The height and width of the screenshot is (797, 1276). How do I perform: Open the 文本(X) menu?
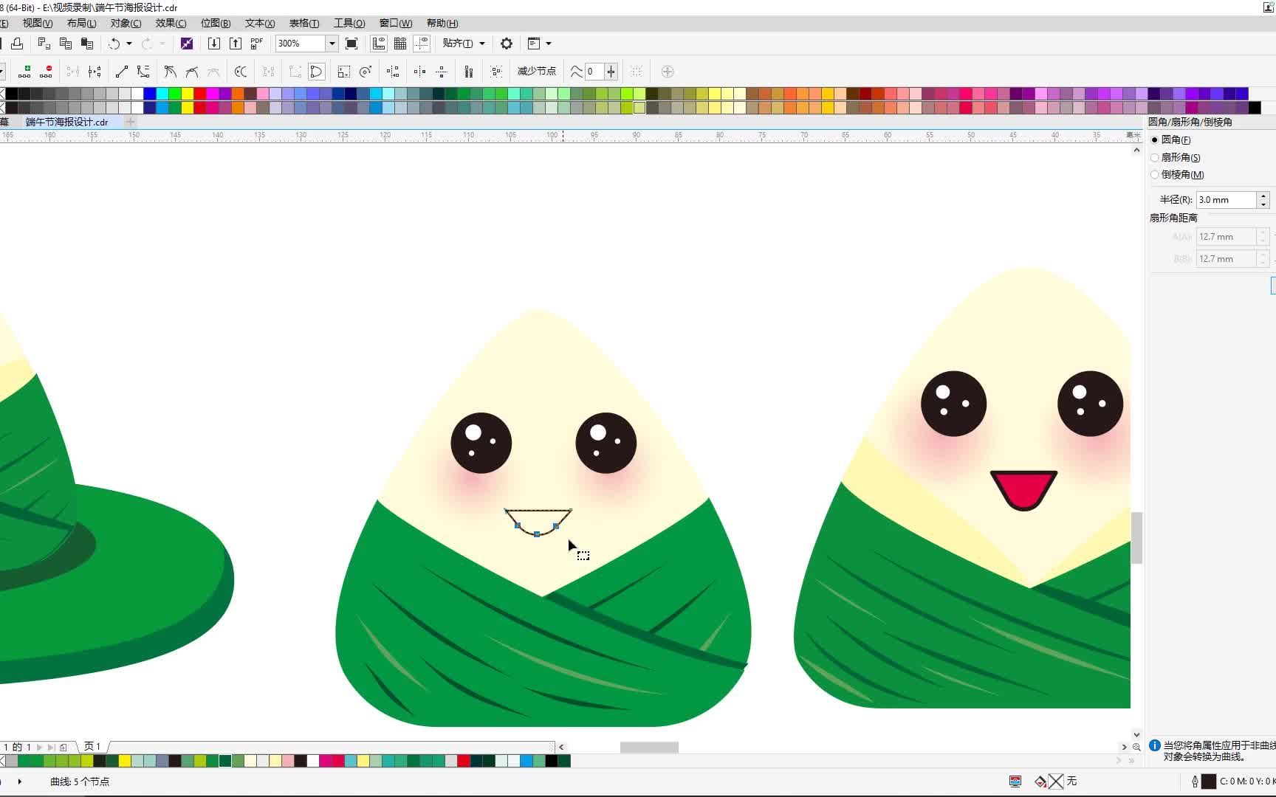[x=260, y=24]
